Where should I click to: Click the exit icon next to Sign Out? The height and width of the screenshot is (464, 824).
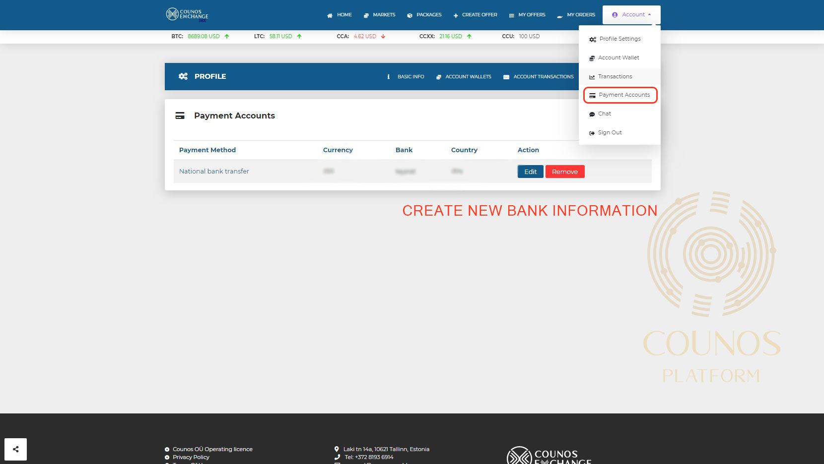point(592,133)
